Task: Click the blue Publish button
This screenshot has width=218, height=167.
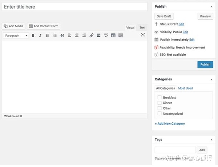Action: coord(205,64)
